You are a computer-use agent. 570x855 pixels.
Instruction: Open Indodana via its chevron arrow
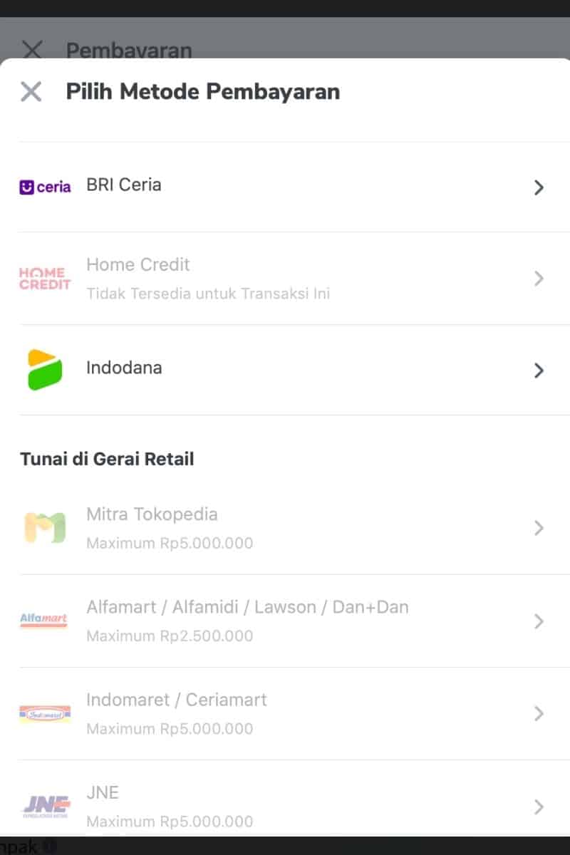click(x=539, y=370)
